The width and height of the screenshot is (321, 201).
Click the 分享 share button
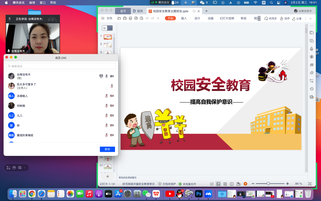297,18
